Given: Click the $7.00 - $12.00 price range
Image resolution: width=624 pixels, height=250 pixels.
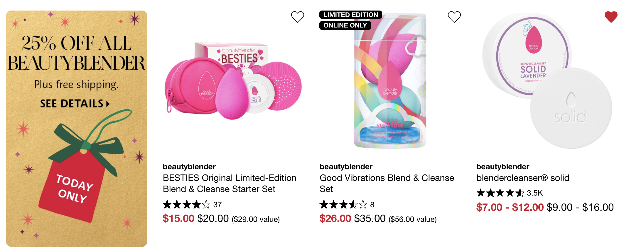Looking at the screenshot, I should (x=510, y=207).
